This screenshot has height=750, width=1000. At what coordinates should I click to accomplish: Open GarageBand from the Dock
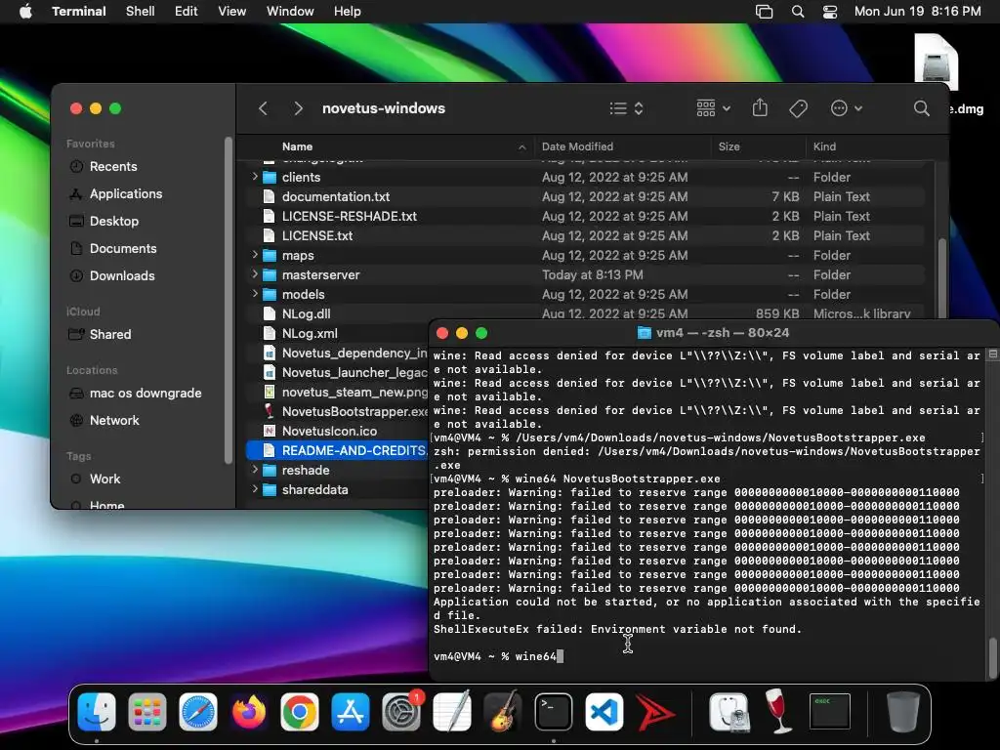pyautogui.click(x=503, y=712)
